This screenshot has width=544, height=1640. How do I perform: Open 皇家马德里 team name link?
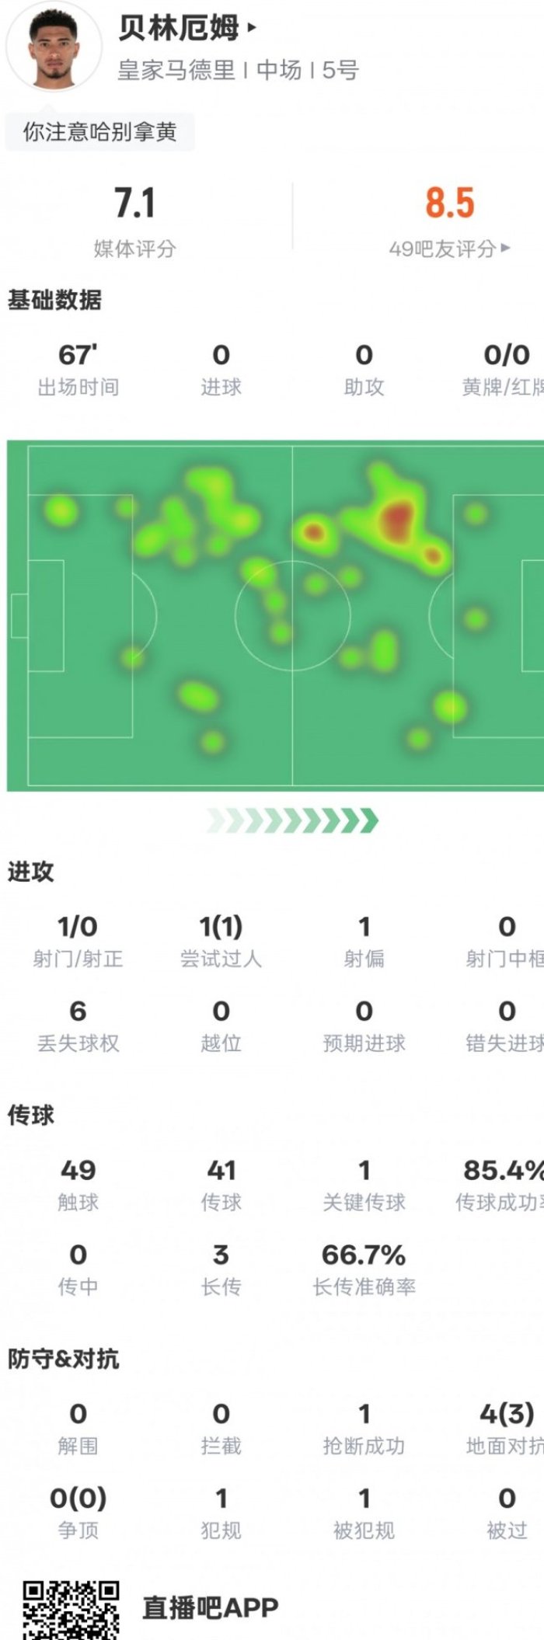(176, 71)
